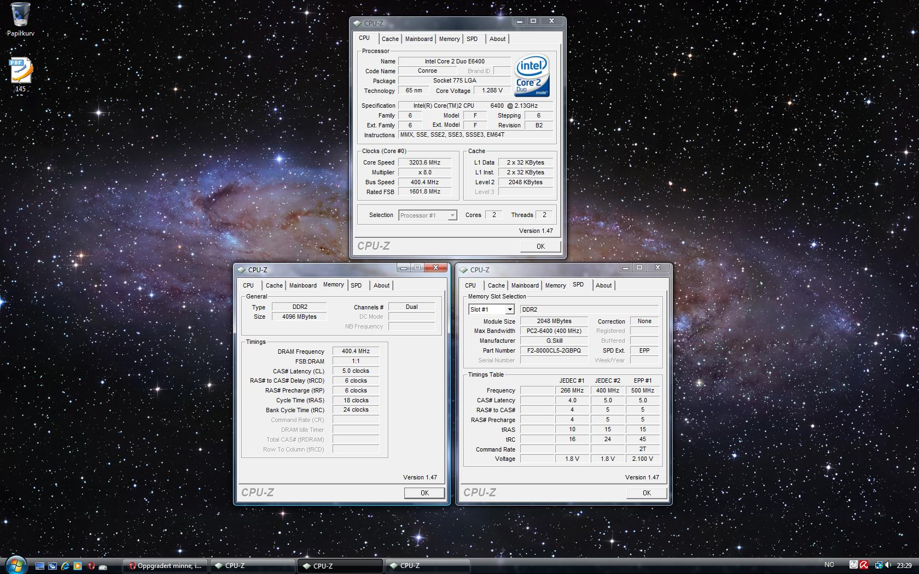The width and height of the screenshot is (919, 574).
Task: Click Core Speed value 3203.6 MHz
Action: click(424, 162)
